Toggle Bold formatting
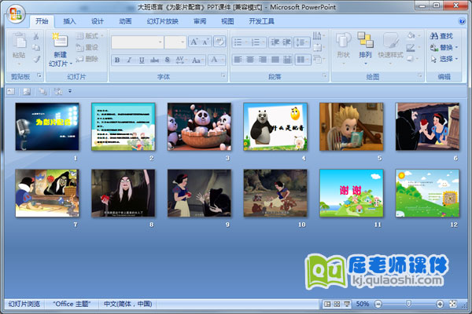The width and height of the screenshot is (472, 314). (x=117, y=60)
